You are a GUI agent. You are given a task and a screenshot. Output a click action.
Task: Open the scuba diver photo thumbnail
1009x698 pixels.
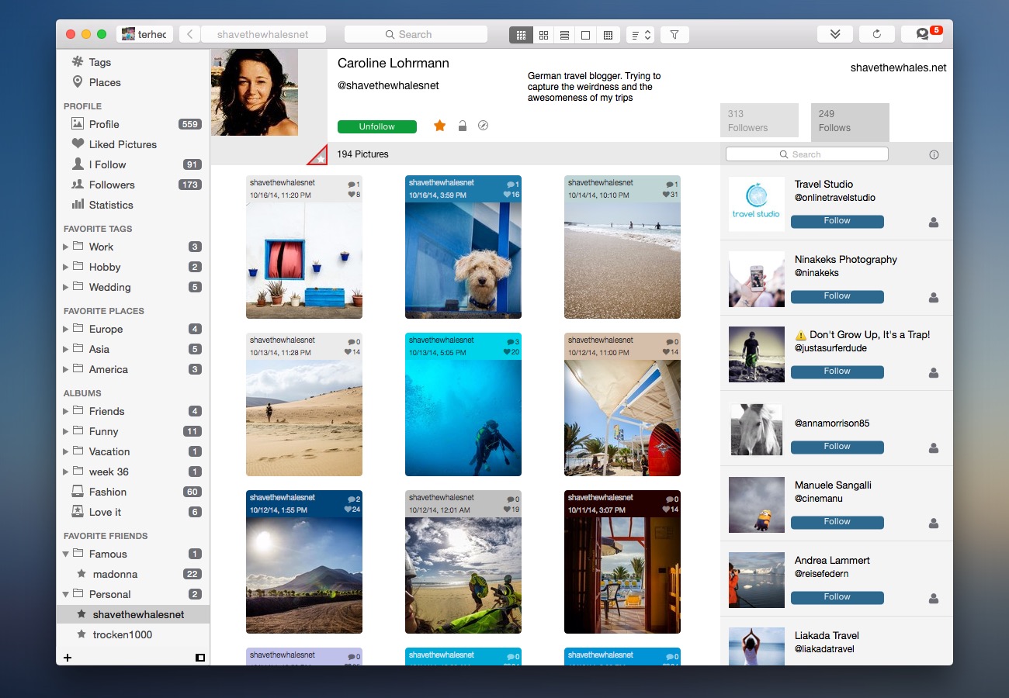463,418
